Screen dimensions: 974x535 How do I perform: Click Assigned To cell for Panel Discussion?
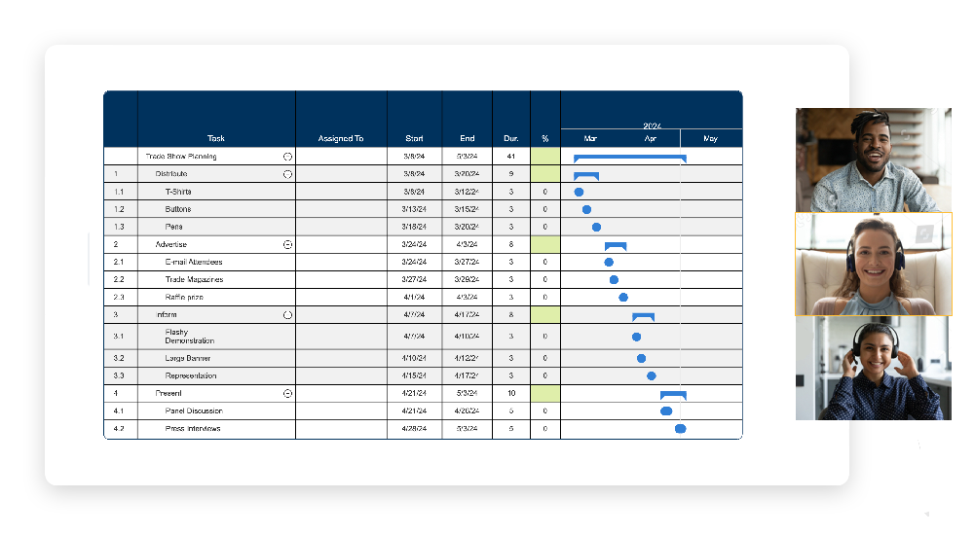[x=341, y=410]
